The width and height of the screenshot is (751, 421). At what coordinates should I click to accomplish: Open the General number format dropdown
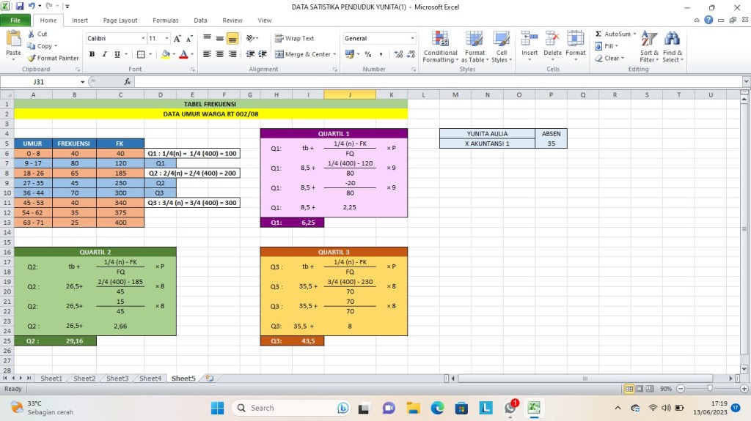[x=412, y=38]
